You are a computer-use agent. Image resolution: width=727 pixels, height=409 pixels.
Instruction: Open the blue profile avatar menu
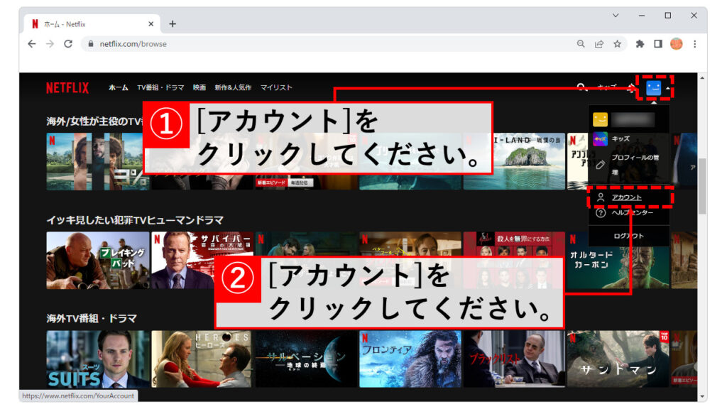point(654,87)
